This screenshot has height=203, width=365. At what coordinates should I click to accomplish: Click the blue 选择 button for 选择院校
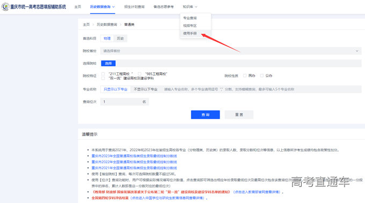pos(108,63)
